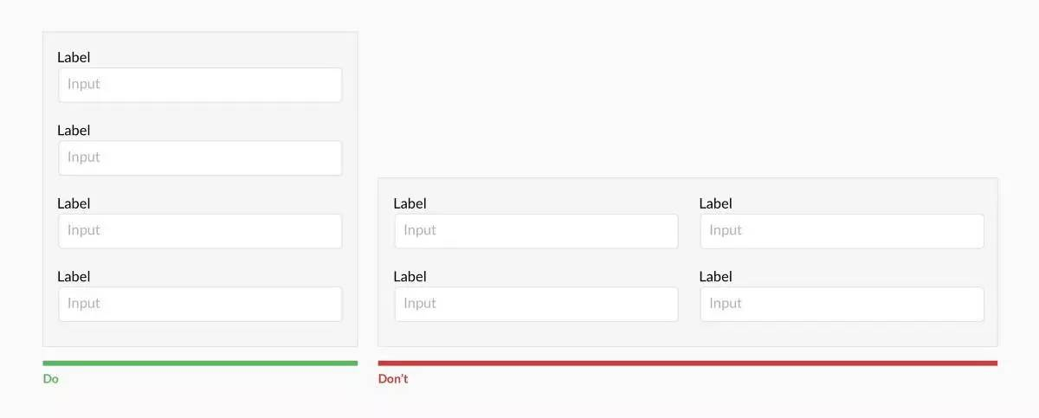Click the red Don't caption text
Viewport: 1039px width, 418px height.
click(393, 379)
